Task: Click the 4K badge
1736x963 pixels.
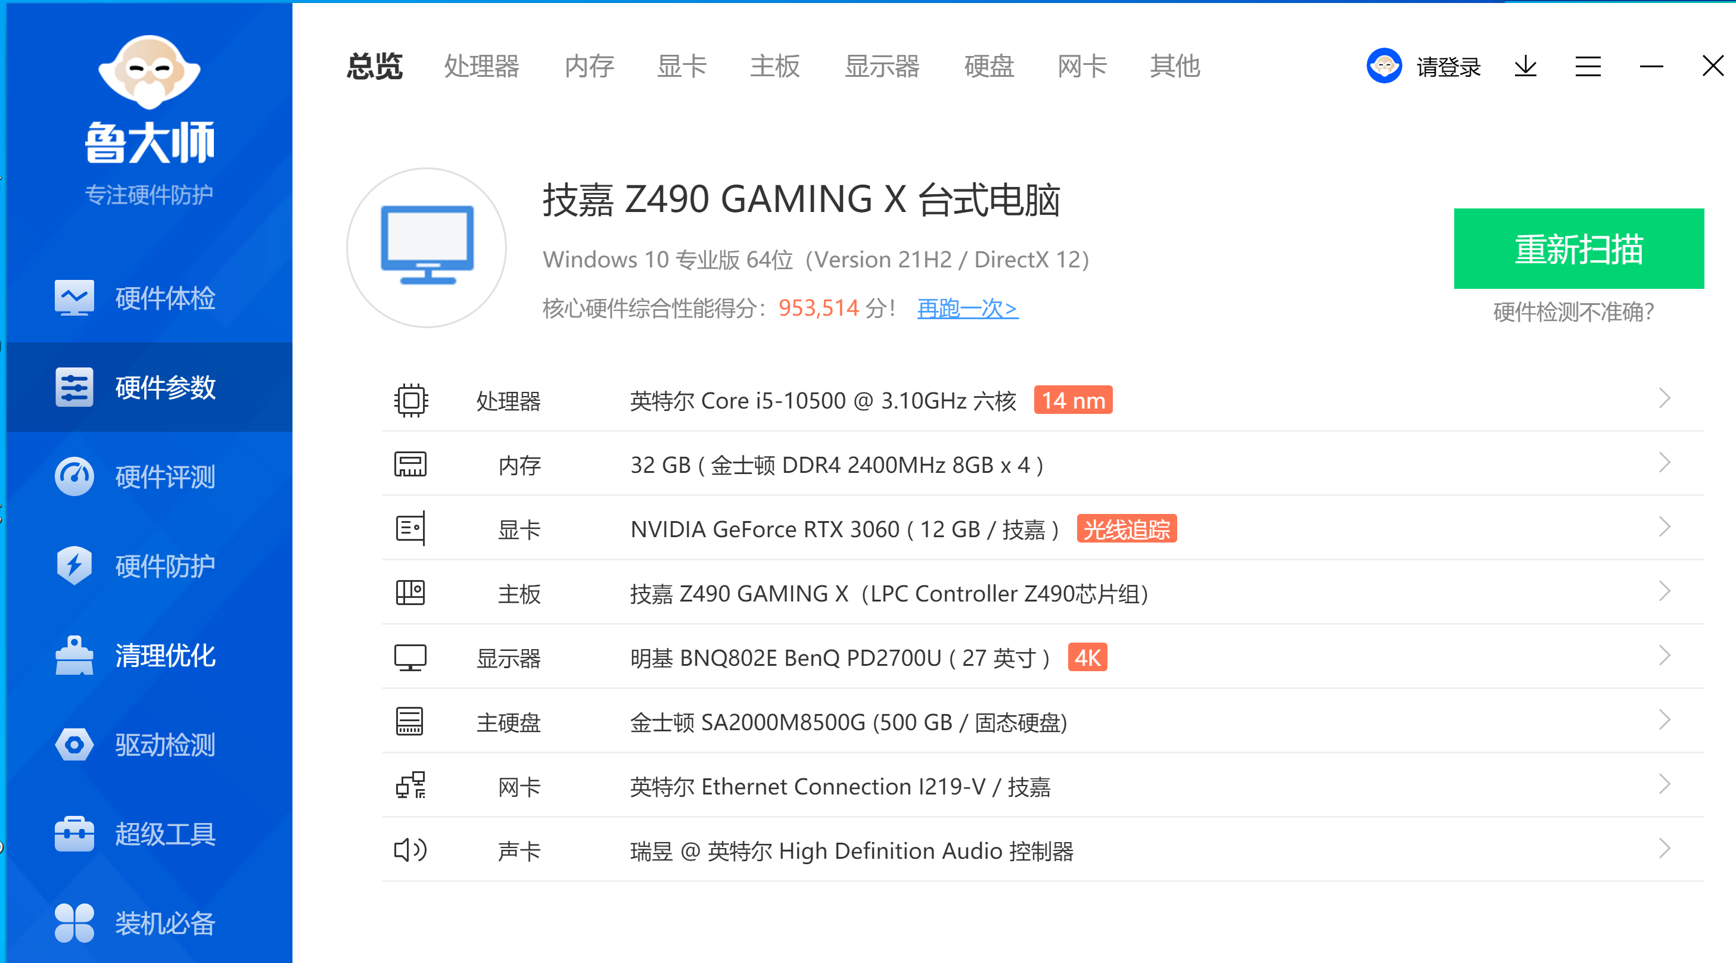Action: [x=1088, y=657]
